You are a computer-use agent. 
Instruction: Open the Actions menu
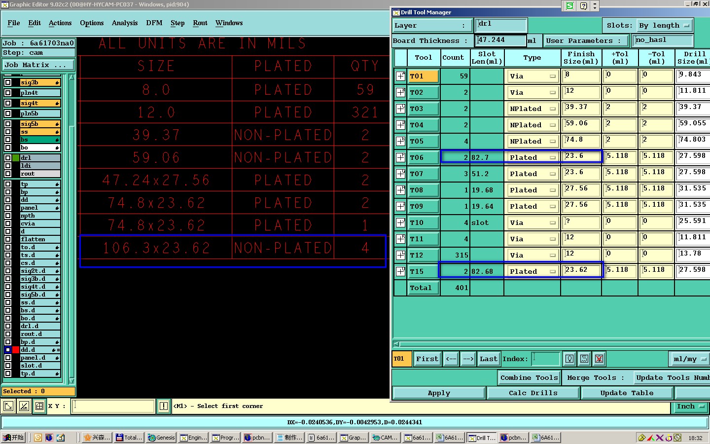pos(60,23)
